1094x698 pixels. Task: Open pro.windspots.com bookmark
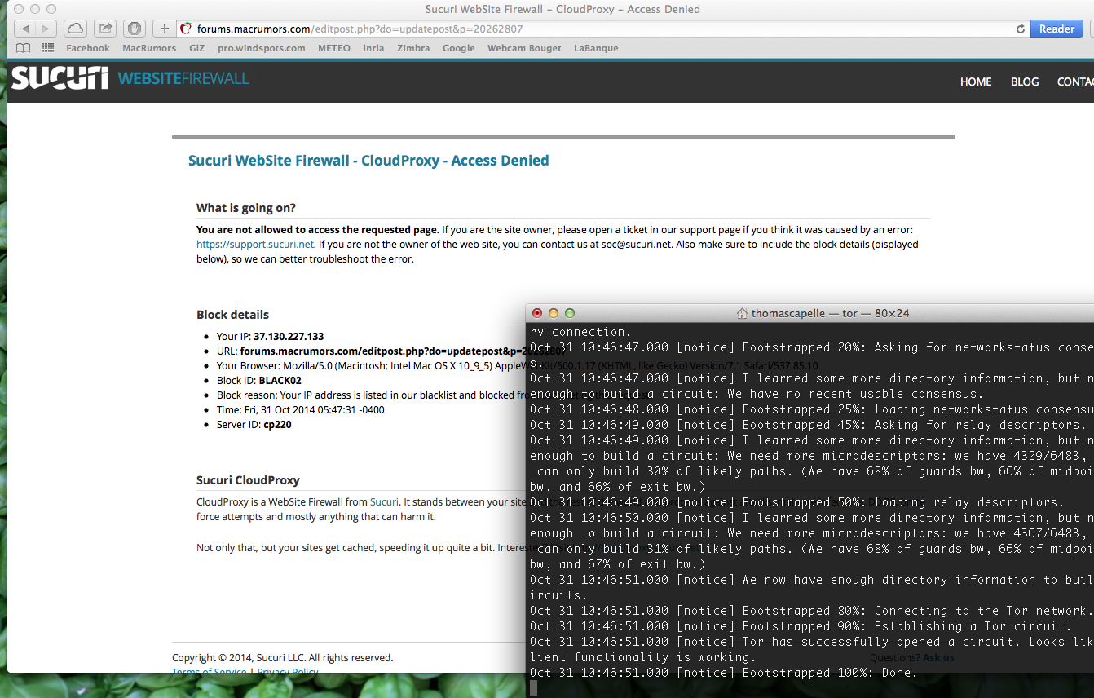(x=262, y=48)
